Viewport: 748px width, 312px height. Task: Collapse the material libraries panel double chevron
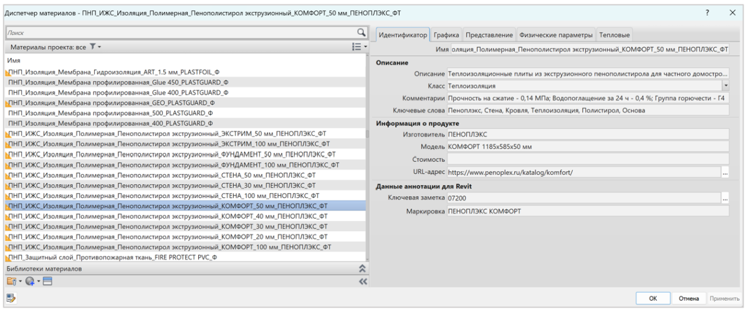[360, 268]
